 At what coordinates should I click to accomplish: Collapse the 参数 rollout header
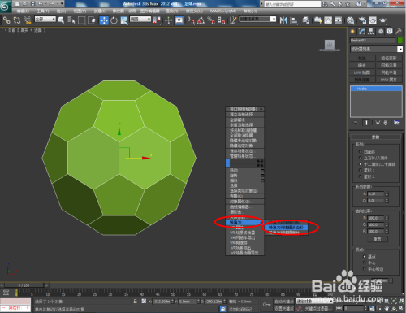tap(375, 137)
